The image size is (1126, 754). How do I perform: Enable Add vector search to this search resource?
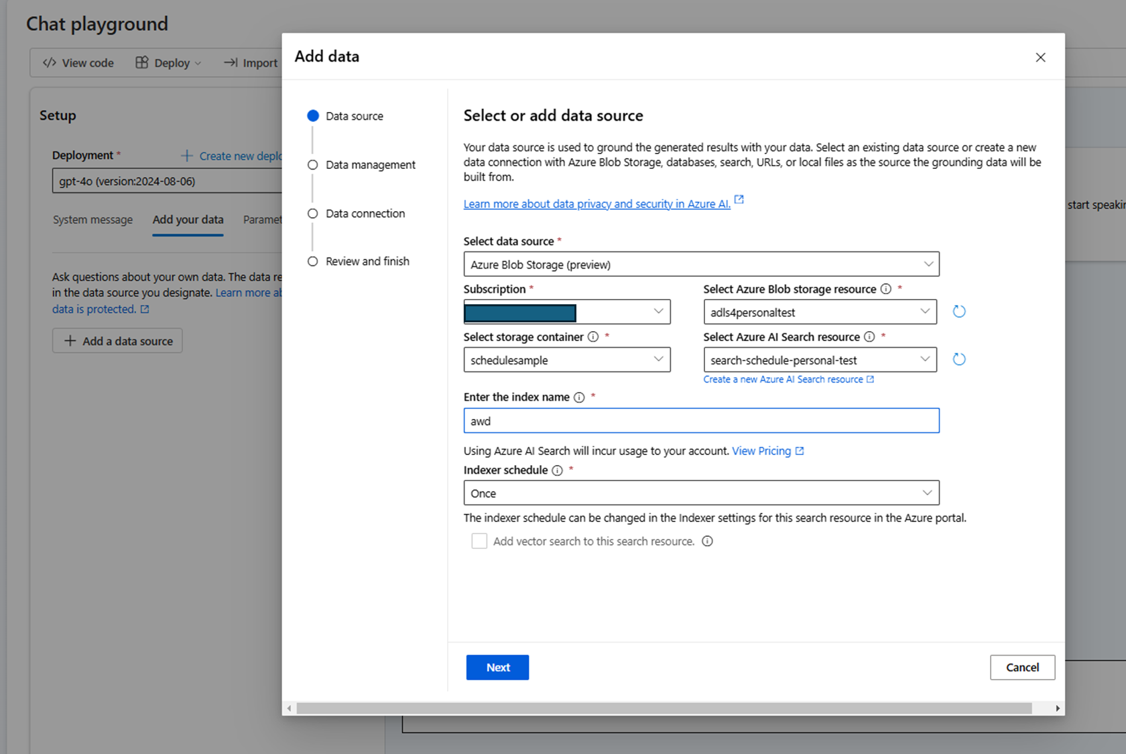pos(479,541)
